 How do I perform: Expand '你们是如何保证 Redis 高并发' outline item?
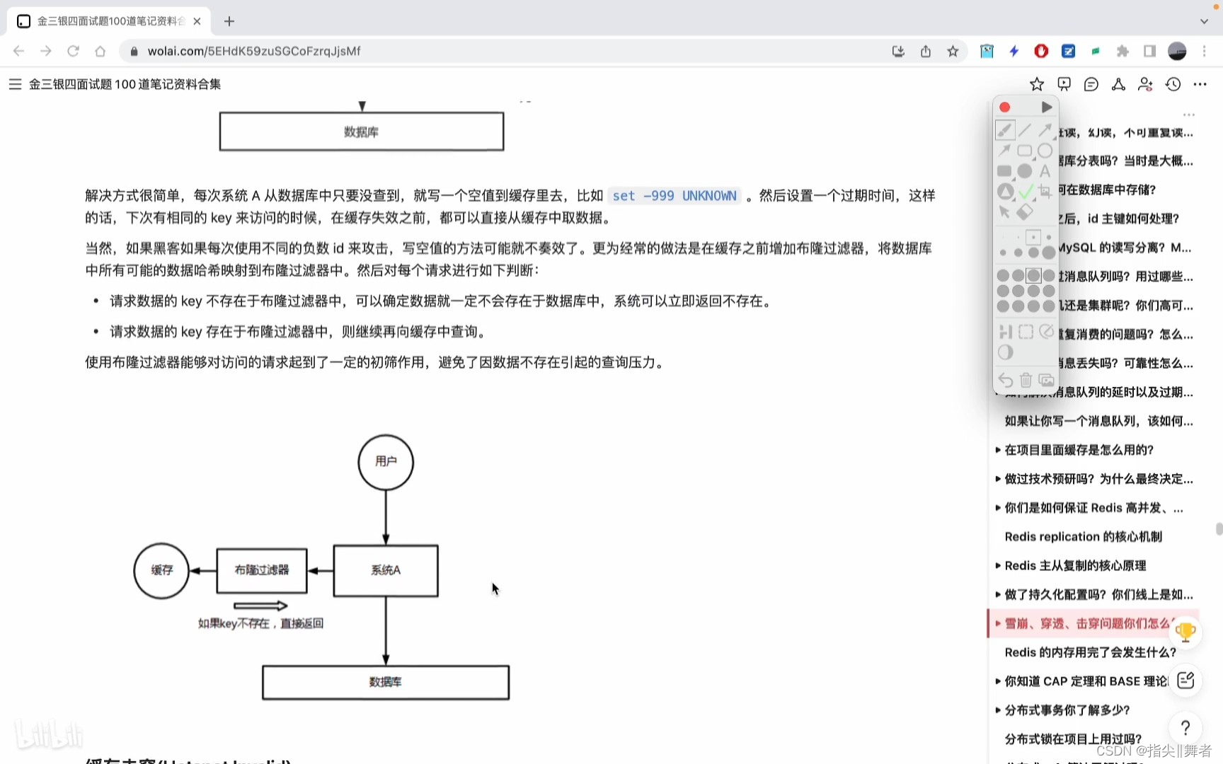point(998,508)
